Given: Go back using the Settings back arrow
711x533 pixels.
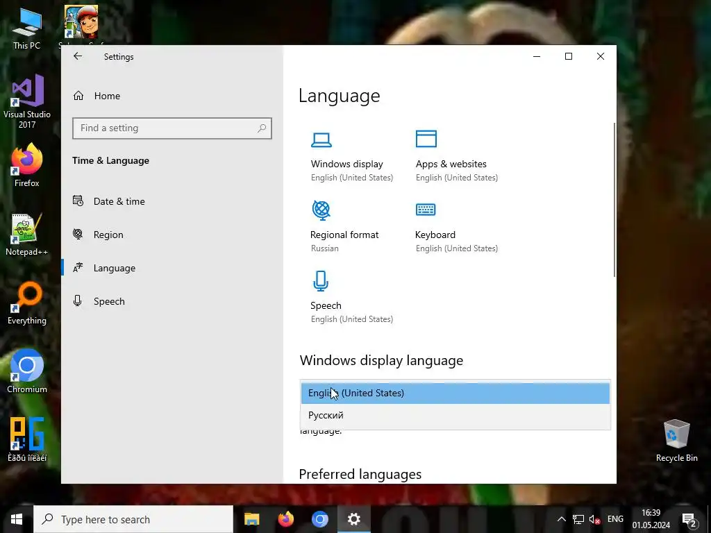Looking at the screenshot, I should (x=78, y=56).
